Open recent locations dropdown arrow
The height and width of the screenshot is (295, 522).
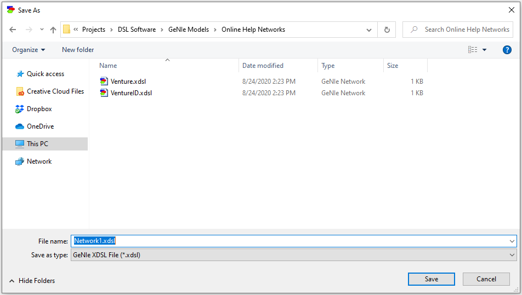[42, 30]
